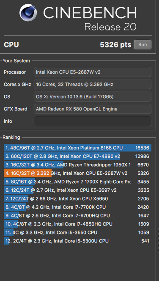Viewport: 159px width, 281px height.
Task: Click the CPU score 5326 pts
Action: [115, 45]
